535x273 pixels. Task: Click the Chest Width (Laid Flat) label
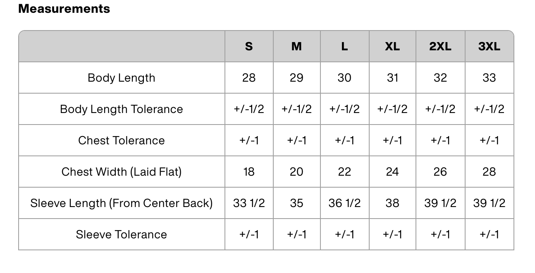pos(122,172)
